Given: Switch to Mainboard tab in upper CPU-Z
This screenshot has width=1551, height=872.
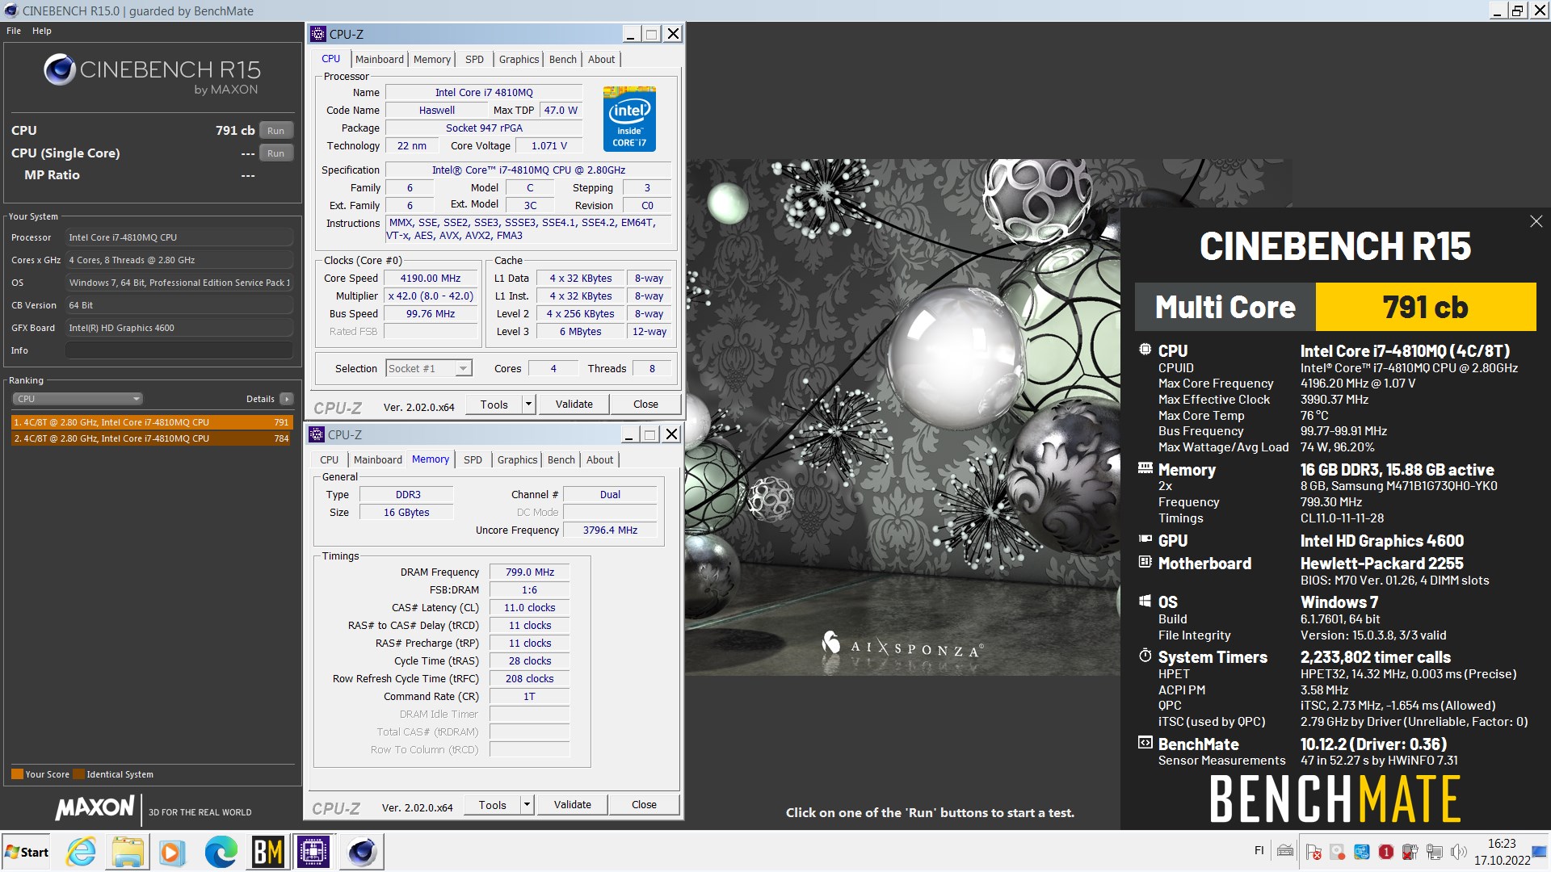Looking at the screenshot, I should [x=379, y=59].
